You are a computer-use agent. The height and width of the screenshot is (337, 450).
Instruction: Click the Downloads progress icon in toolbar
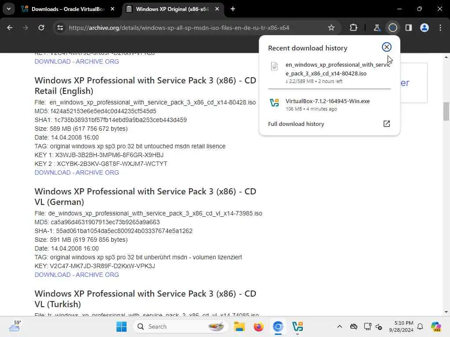coord(392,28)
